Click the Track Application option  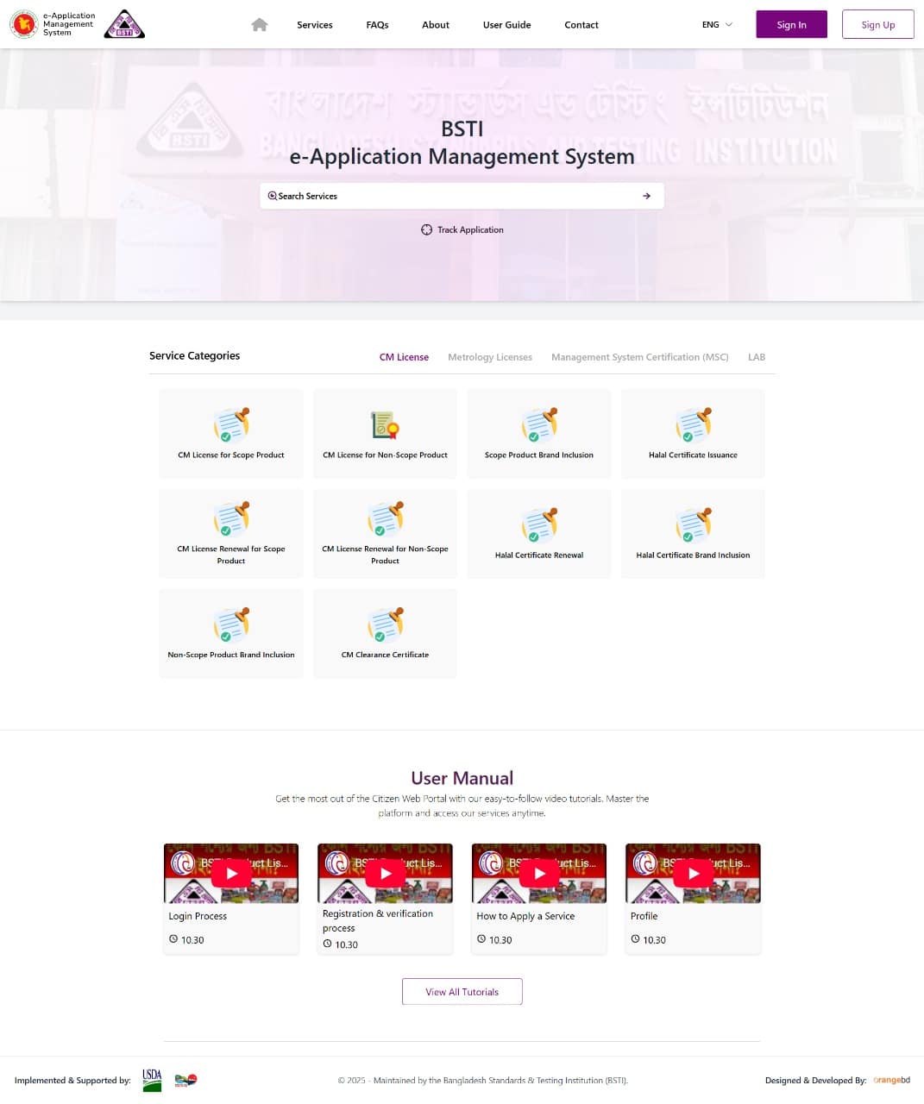pyautogui.click(x=462, y=229)
